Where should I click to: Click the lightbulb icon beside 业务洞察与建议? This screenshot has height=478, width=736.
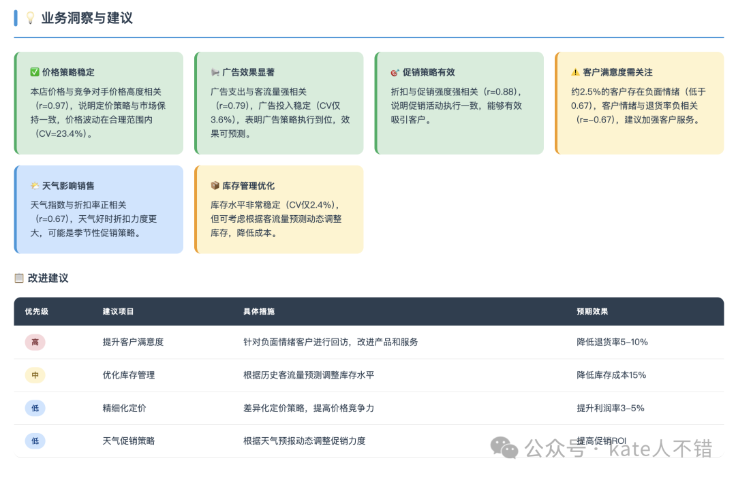(x=30, y=18)
